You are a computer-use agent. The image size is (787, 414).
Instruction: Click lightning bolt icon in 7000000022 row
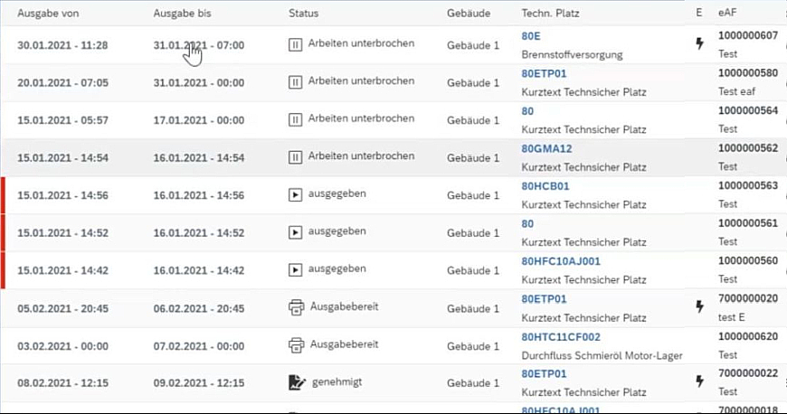click(x=698, y=382)
